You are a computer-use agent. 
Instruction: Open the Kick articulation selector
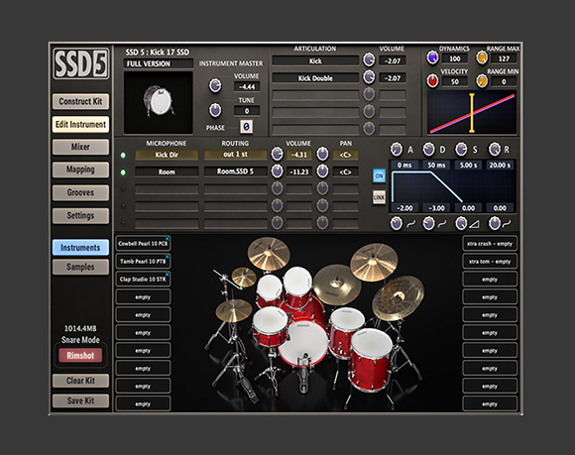click(315, 60)
